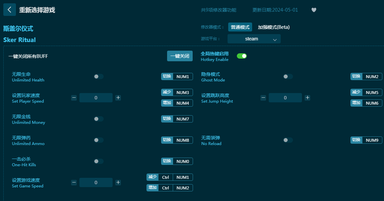Screen dimensions: 384x201
Task: Enable Unlimited Money switch
Action: [98, 119]
